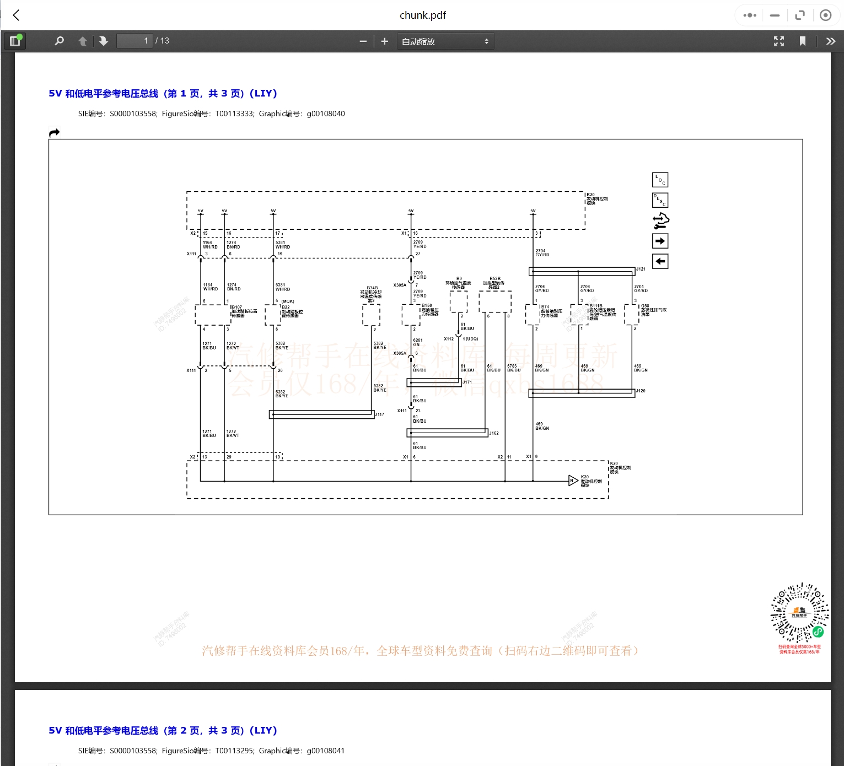
Task: Click the page 1 blue heading link
Action: [x=163, y=94]
